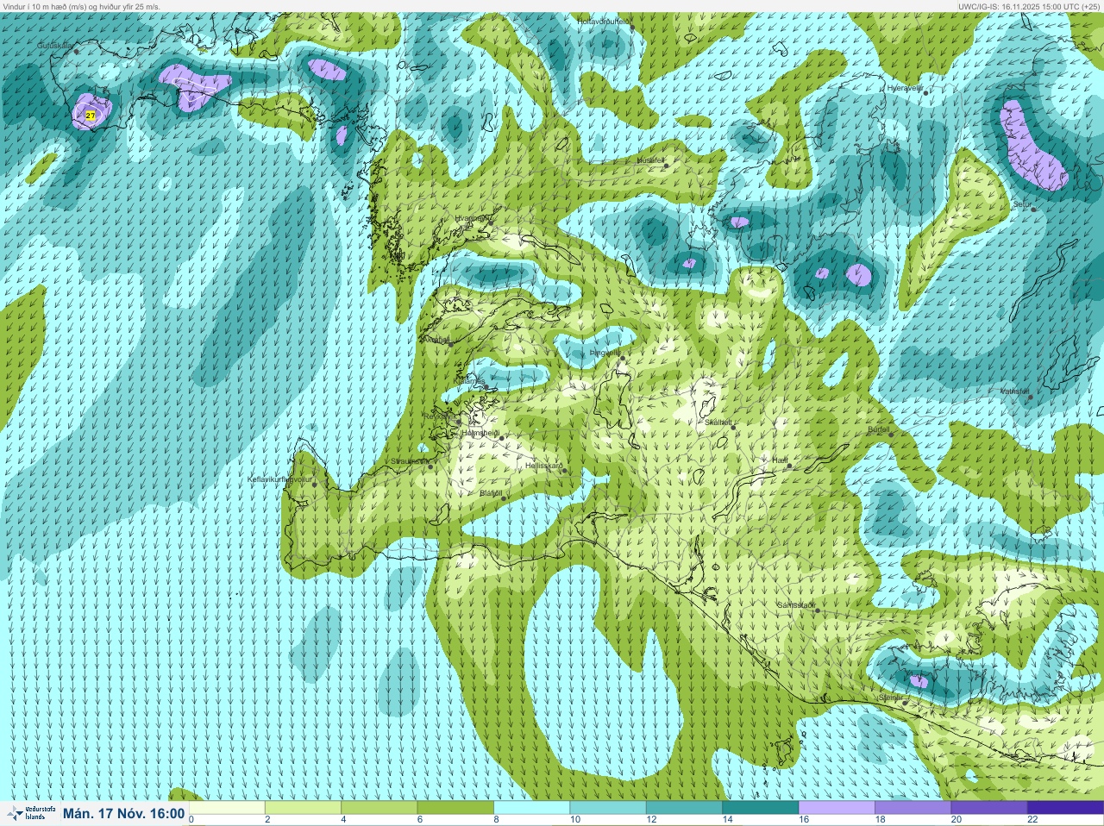Viewport: 1104px width, 826px height.
Task: Click the Húsafell station label
Action: (650, 161)
